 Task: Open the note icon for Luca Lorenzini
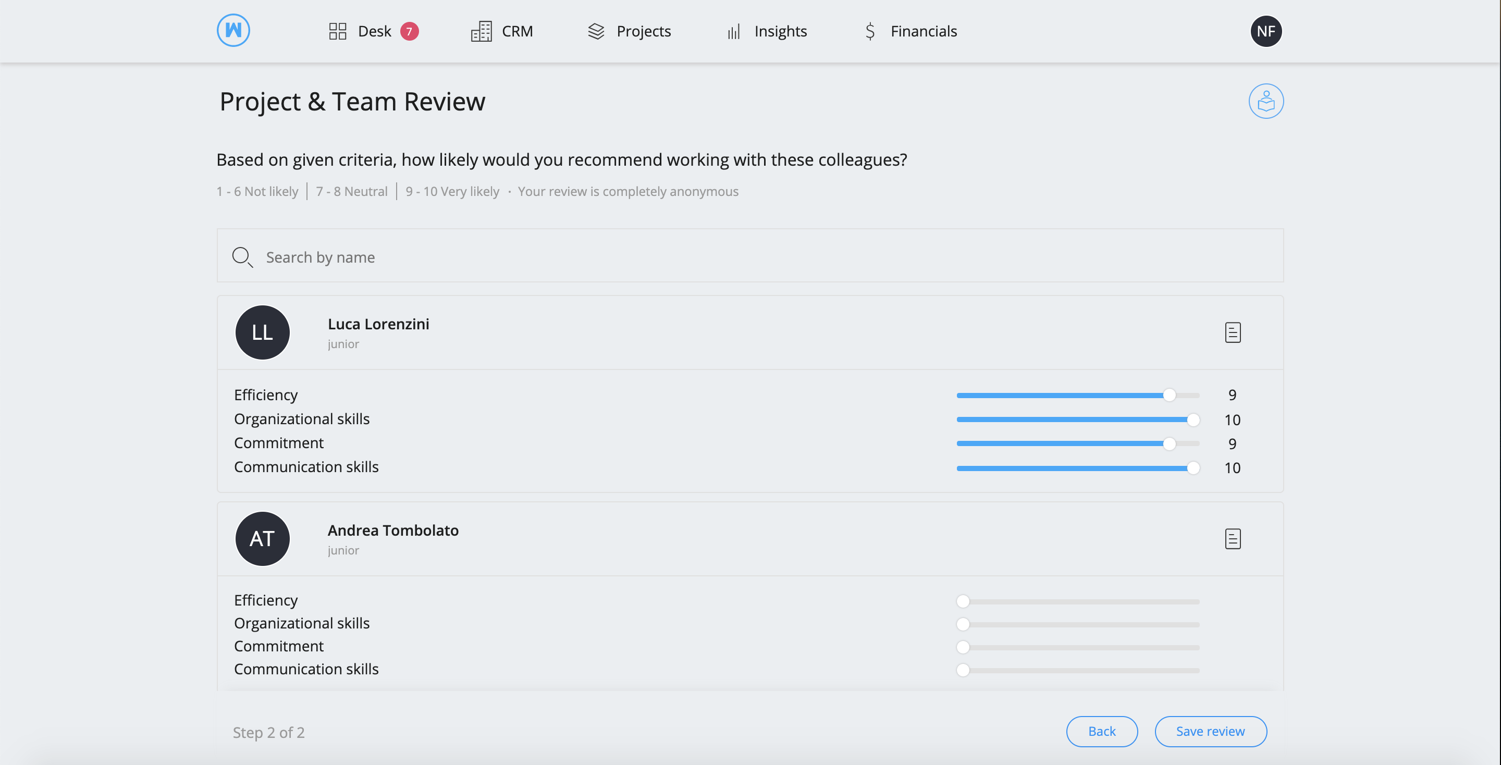coord(1233,332)
